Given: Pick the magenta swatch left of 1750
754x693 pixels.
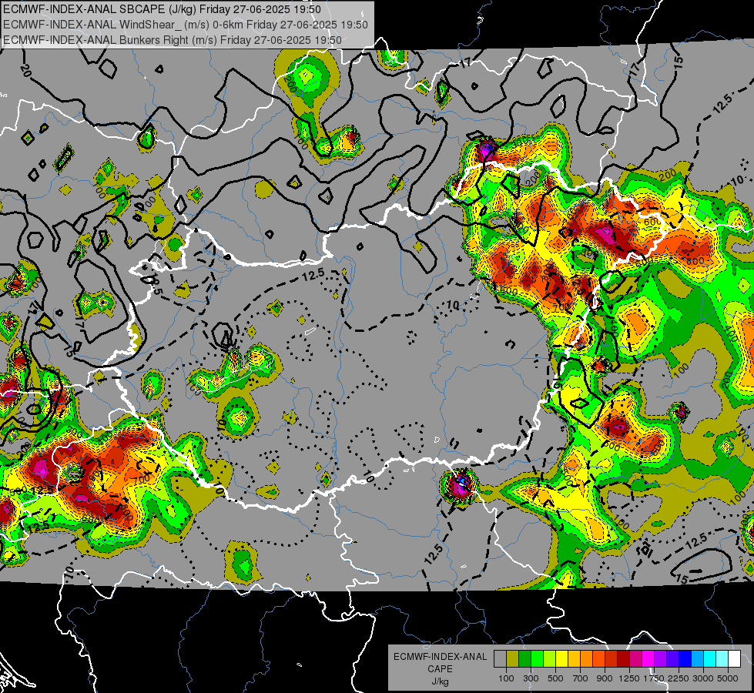Looking at the screenshot, I should (x=648, y=659).
